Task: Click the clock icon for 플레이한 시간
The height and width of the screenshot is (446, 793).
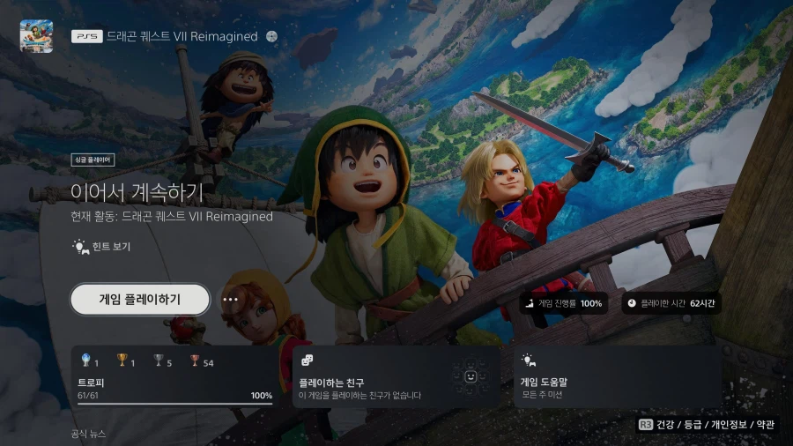Action: coord(632,303)
